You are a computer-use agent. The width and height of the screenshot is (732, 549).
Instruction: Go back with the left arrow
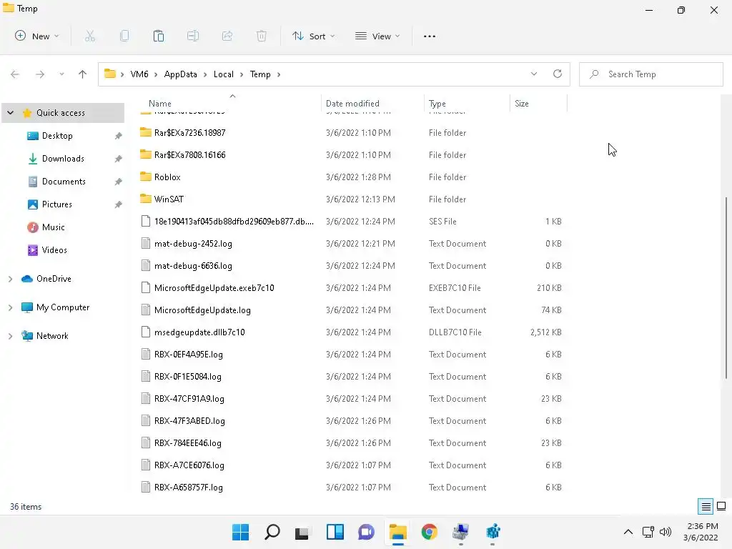click(15, 74)
